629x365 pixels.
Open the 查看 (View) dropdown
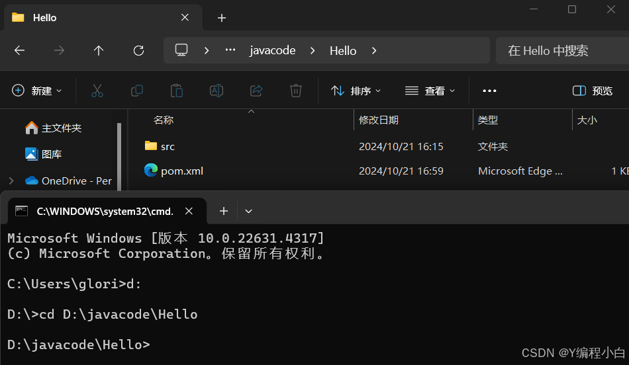coord(430,91)
